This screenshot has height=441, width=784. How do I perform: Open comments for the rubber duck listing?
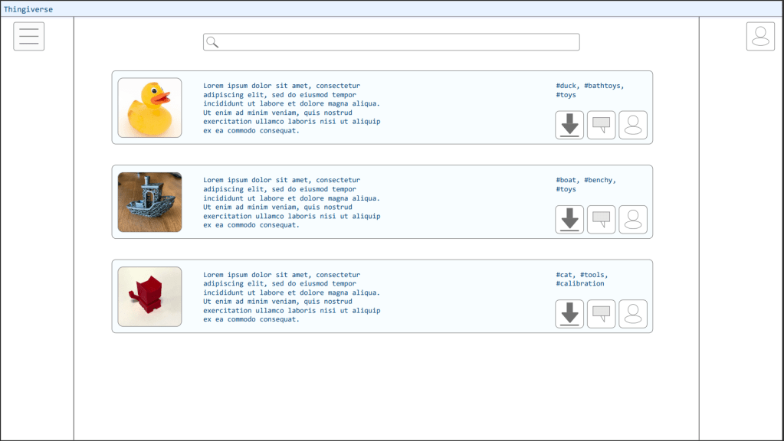[601, 125]
